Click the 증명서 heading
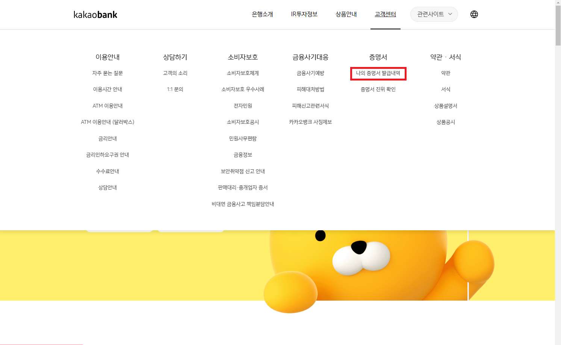561x345 pixels. [378, 57]
